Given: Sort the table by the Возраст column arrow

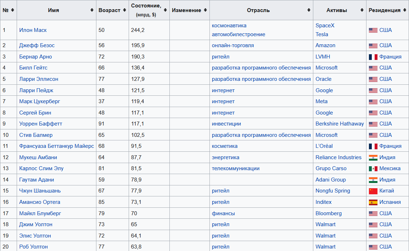Looking at the screenshot, I should coord(124,10).
